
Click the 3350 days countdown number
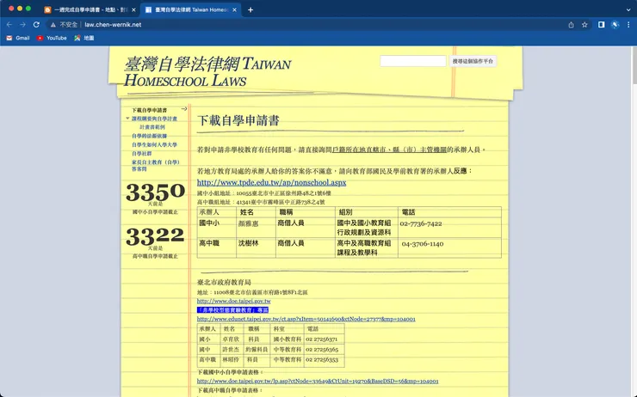click(155, 192)
